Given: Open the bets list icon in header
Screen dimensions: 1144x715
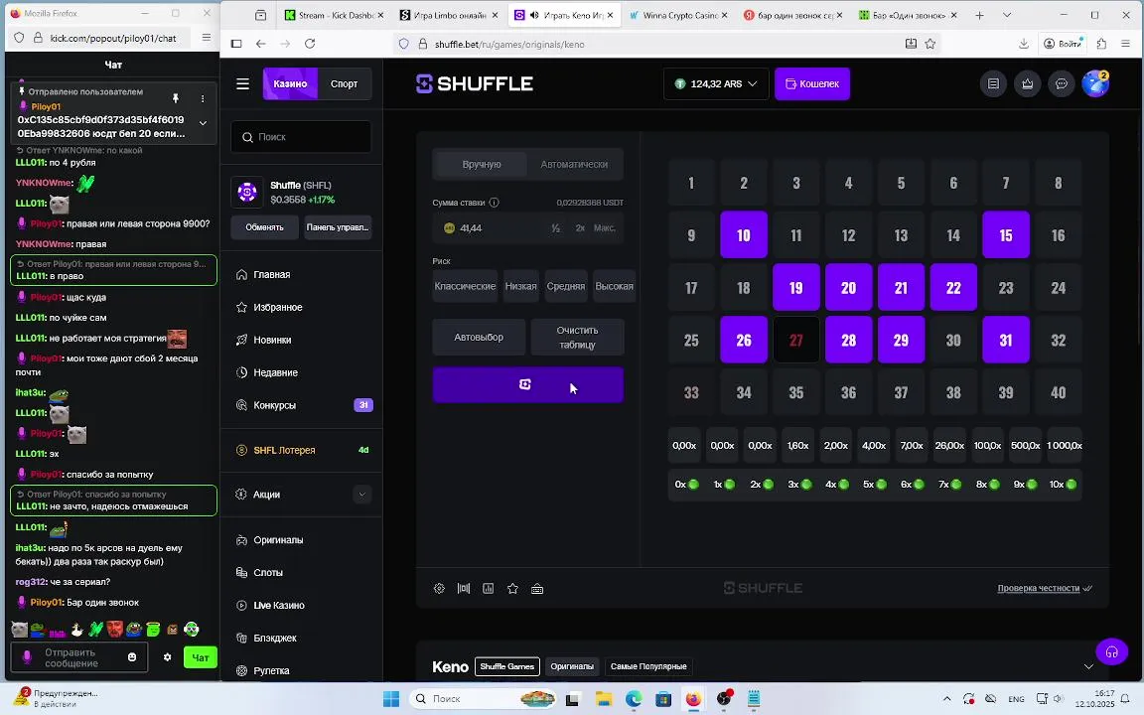Looking at the screenshot, I should point(993,83).
